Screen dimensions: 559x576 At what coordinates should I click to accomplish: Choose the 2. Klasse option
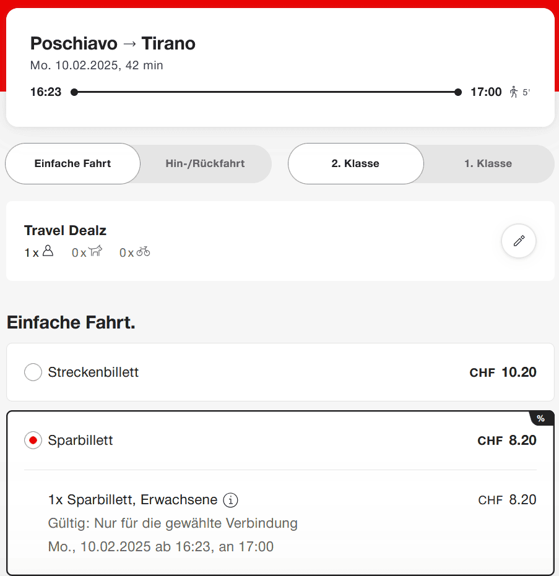[x=355, y=164]
